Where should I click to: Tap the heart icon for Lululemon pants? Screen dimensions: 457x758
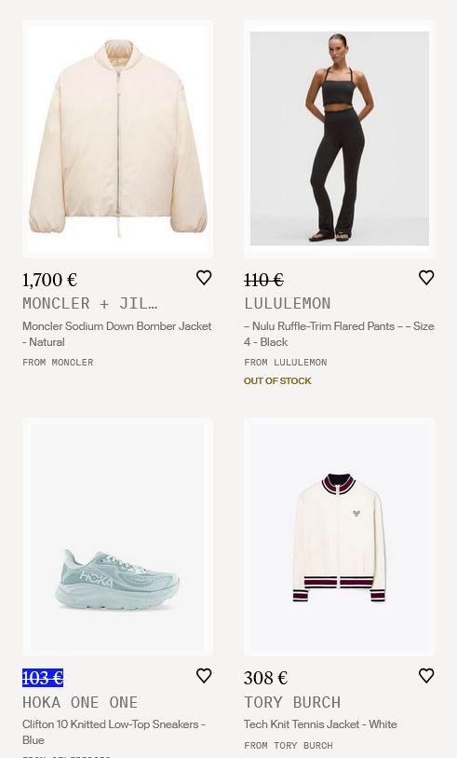tap(426, 278)
